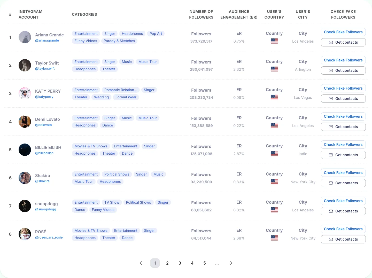Select the Formal Wear tag on Katy Perry
The height and width of the screenshot is (278, 372).
tap(126, 97)
